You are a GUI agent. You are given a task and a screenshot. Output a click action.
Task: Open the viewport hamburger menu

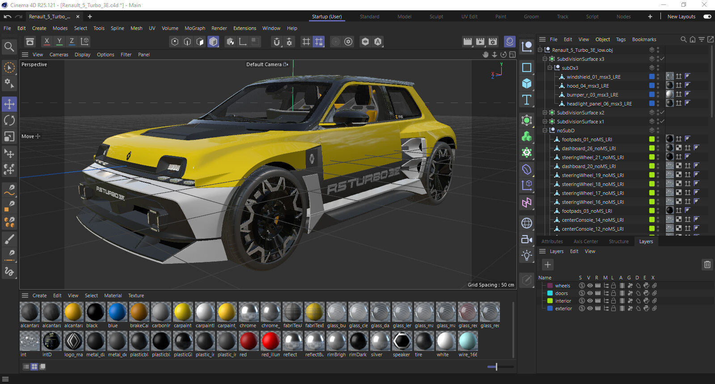point(25,55)
